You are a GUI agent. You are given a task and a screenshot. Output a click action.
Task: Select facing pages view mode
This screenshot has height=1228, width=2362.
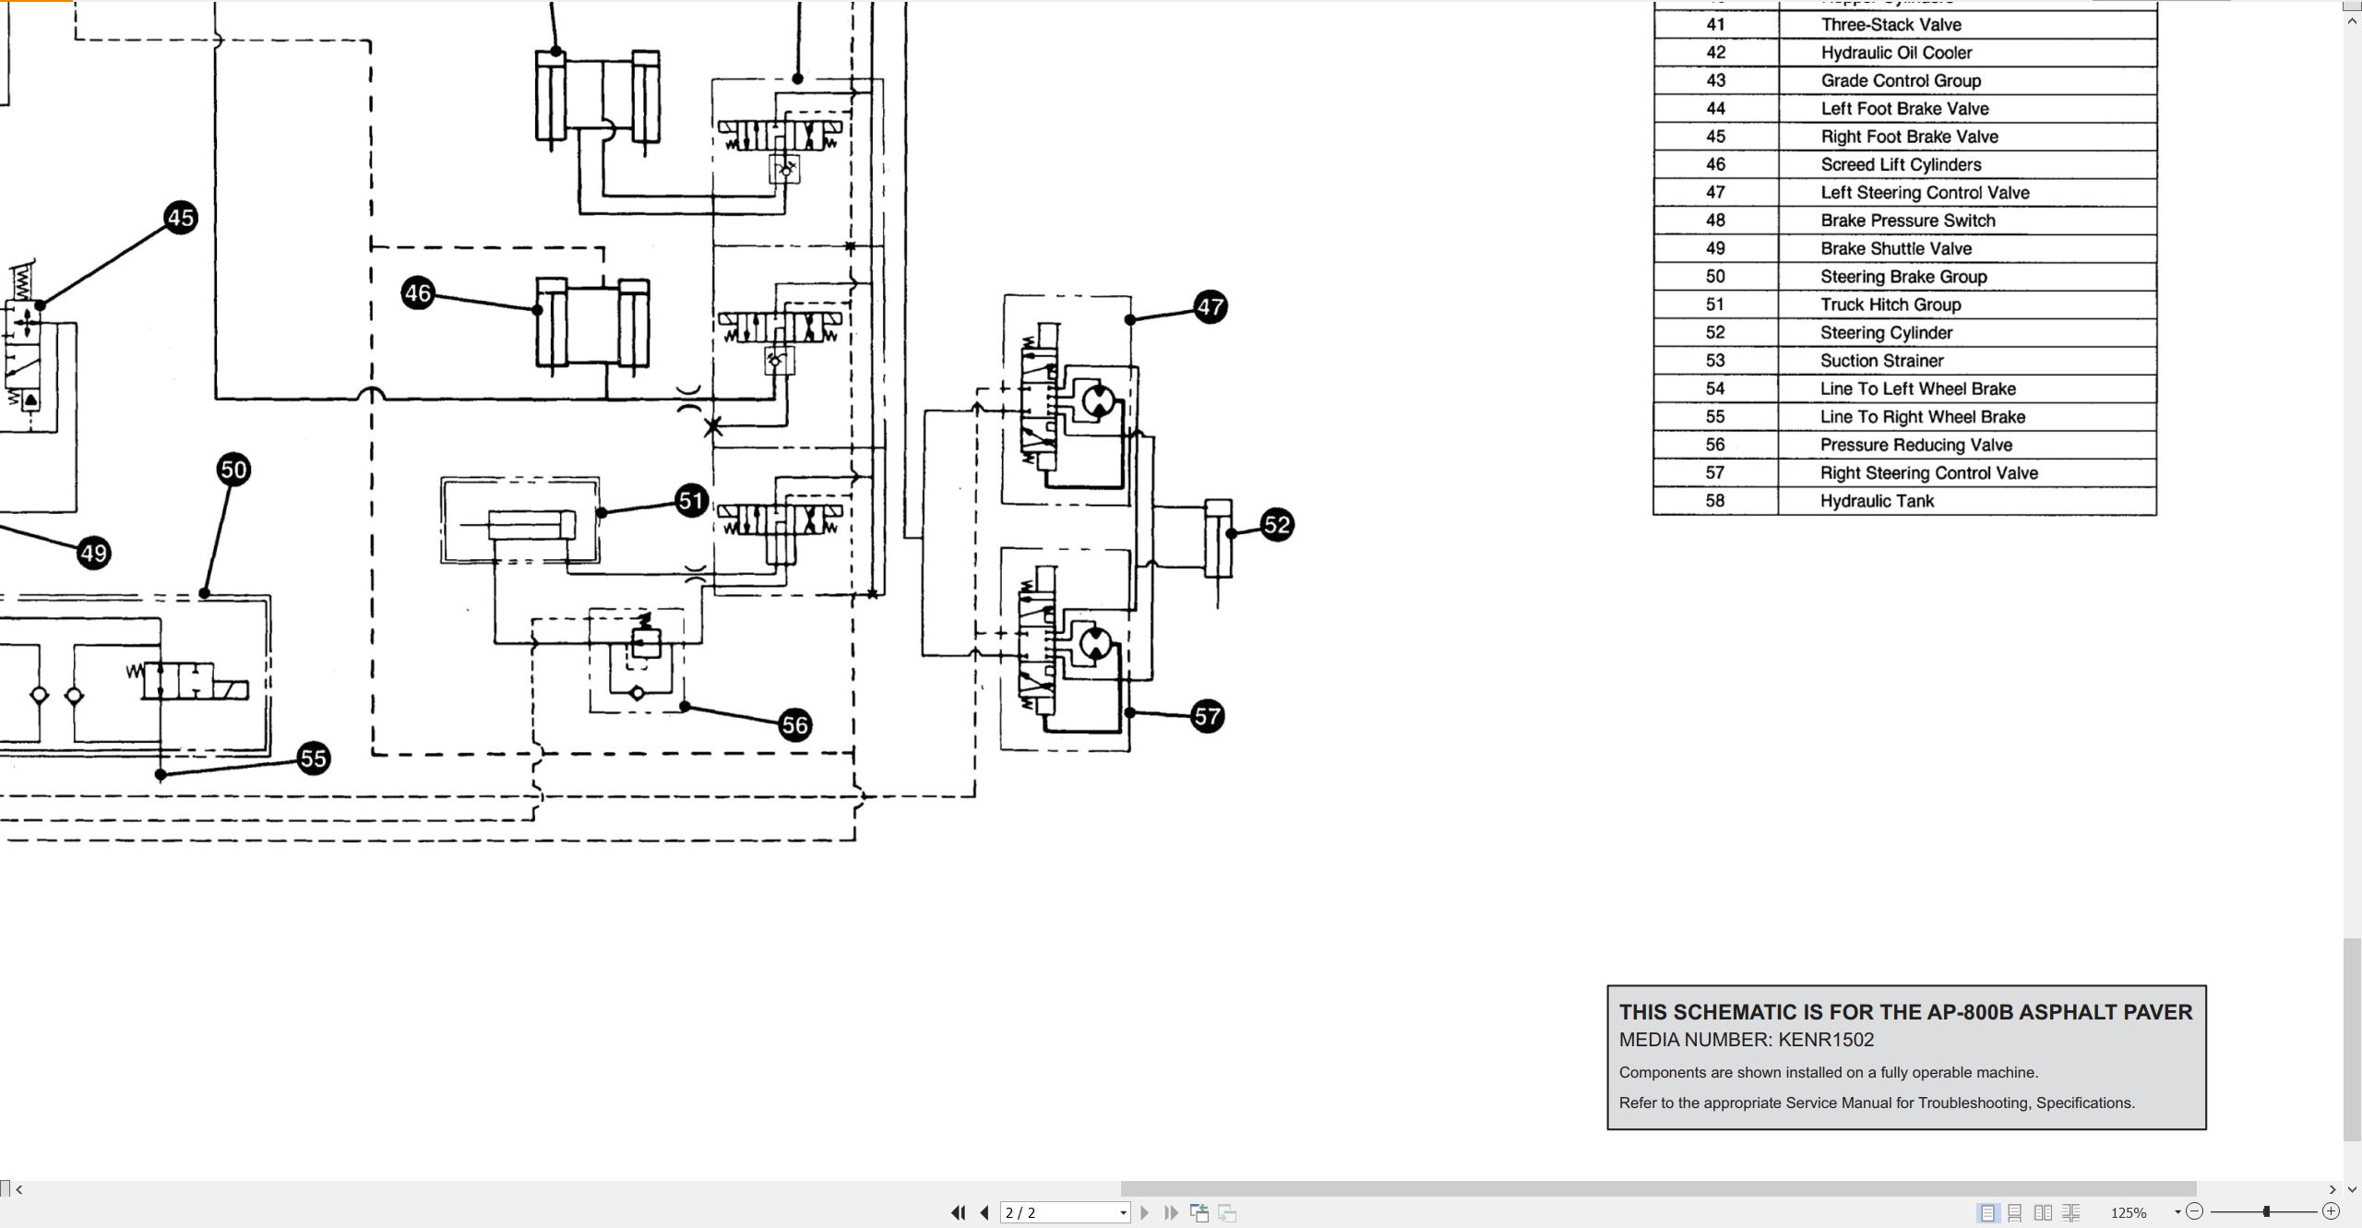click(x=2043, y=1212)
